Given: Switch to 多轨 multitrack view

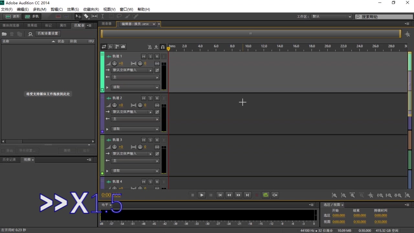Looking at the screenshot, I should (x=32, y=17).
